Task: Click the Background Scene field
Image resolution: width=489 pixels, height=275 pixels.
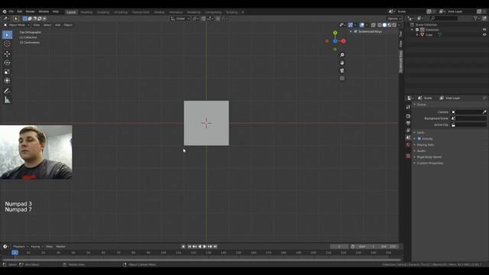Action: tap(468, 118)
